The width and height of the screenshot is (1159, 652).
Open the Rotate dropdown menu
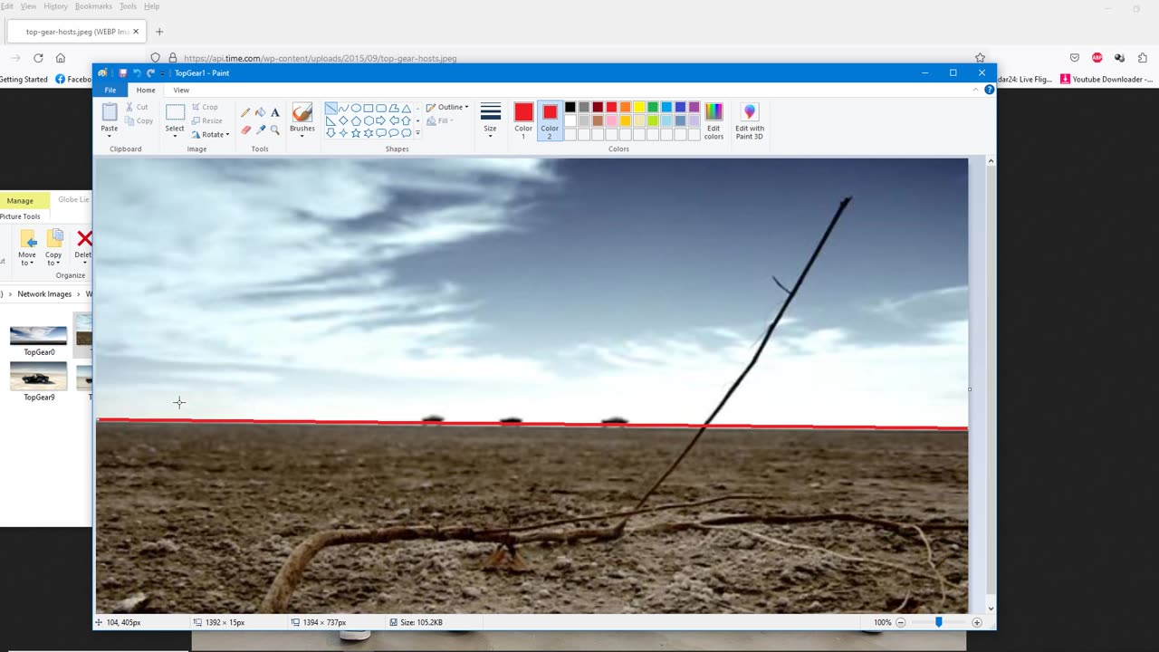point(211,134)
